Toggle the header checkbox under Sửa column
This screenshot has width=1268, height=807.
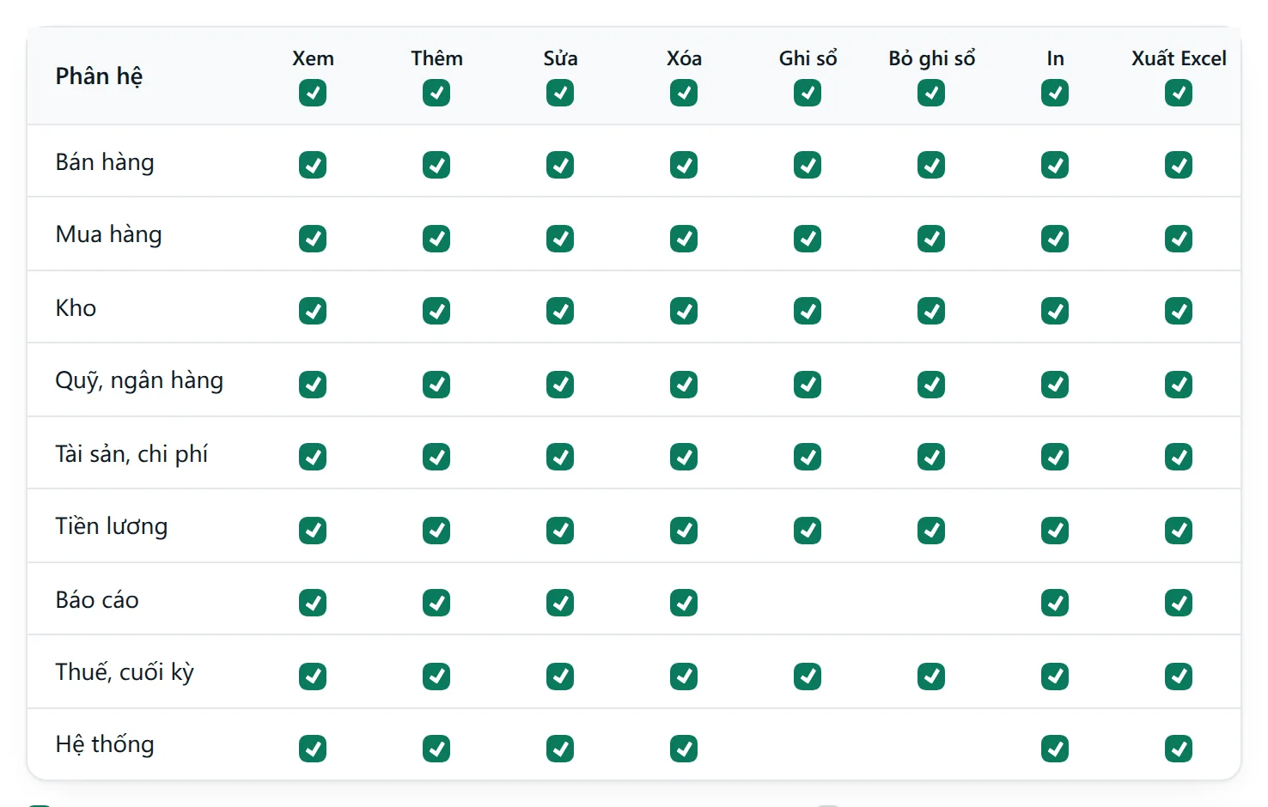click(560, 93)
